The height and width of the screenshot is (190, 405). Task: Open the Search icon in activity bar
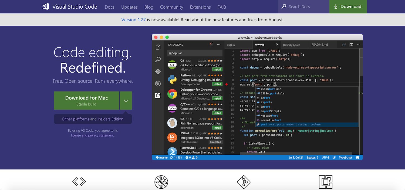tap(158, 59)
